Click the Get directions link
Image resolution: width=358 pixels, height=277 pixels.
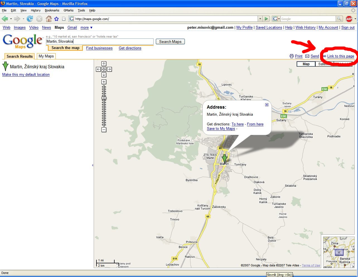[x=130, y=48]
